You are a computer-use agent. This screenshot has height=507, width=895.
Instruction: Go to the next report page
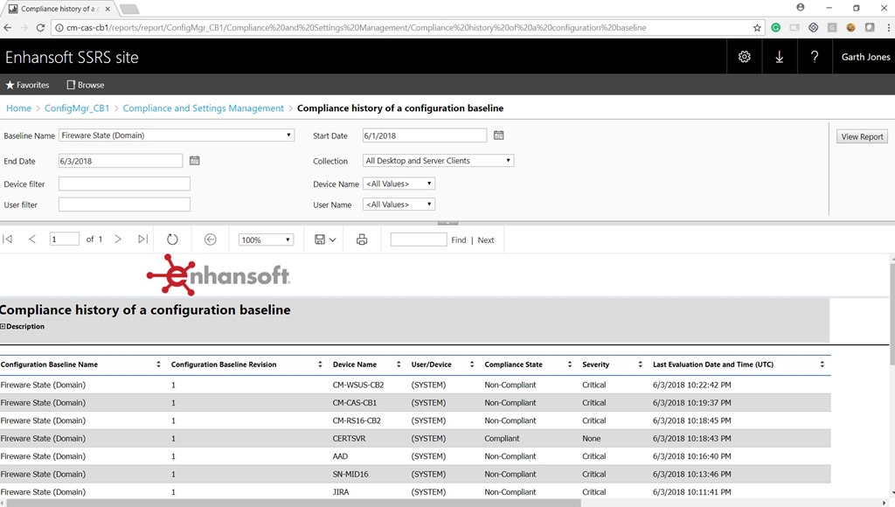[x=118, y=240]
